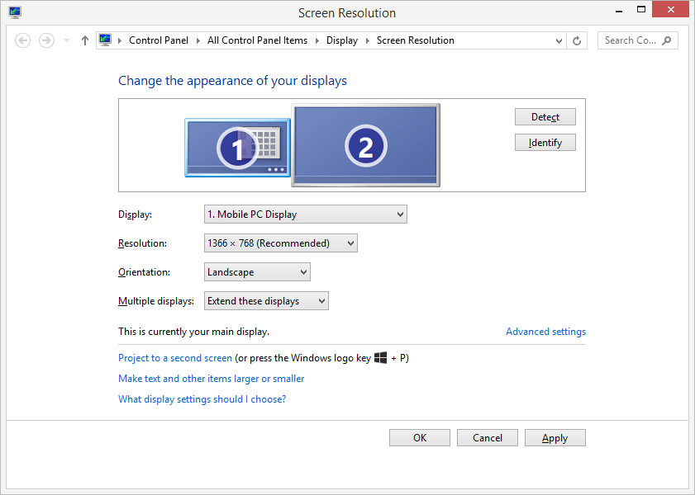Screen dimensions: 695x495
Task: Open Advanced settings link
Action: pos(545,331)
